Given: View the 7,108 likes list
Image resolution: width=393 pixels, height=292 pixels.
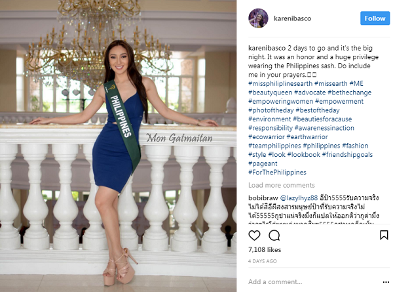Looking at the screenshot, I should [x=265, y=249].
